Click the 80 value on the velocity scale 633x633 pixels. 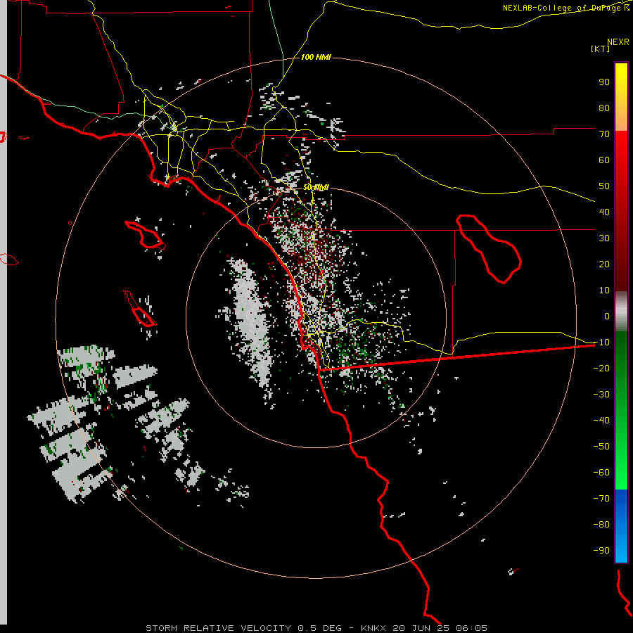click(x=604, y=108)
